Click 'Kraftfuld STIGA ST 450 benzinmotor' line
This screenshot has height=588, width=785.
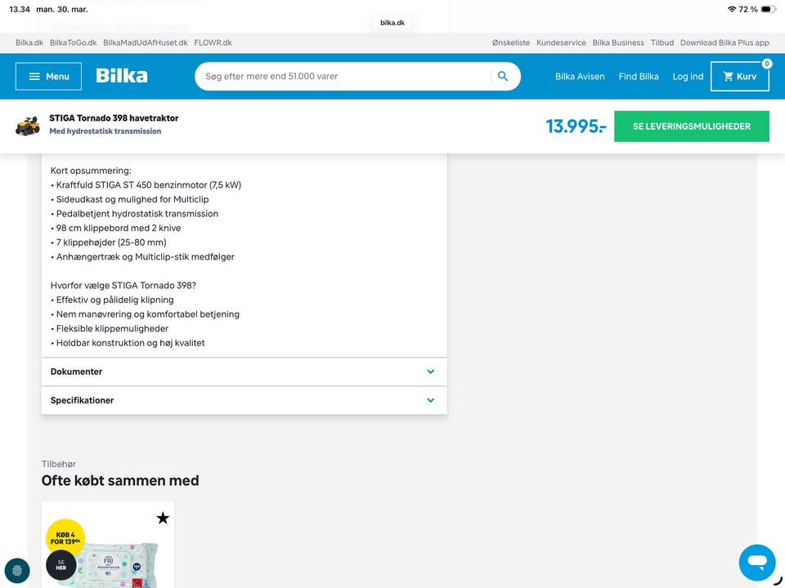pos(146,185)
